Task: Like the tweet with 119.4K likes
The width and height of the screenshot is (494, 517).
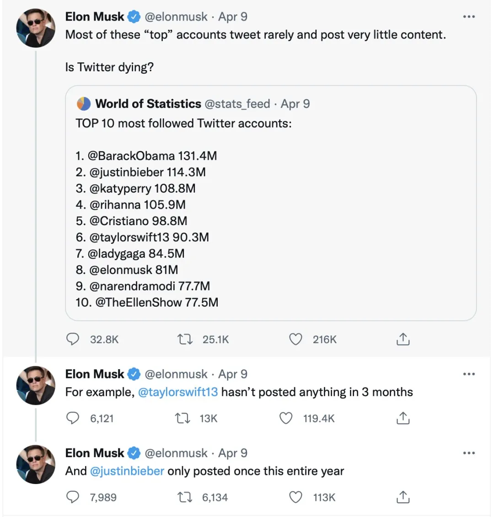Action: [286, 418]
